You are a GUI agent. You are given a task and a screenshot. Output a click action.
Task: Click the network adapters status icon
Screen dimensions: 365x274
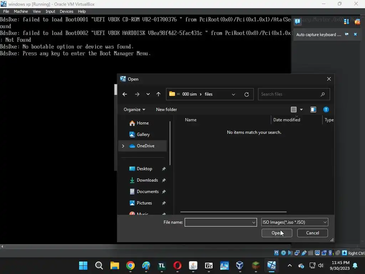coord(297,253)
